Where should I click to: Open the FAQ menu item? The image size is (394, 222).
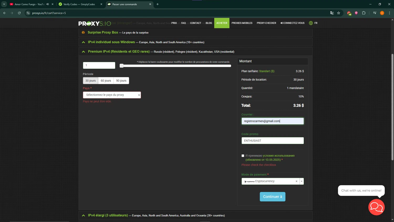click(x=183, y=23)
